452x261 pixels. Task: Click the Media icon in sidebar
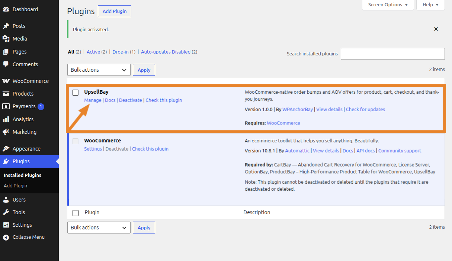tap(6, 39)
